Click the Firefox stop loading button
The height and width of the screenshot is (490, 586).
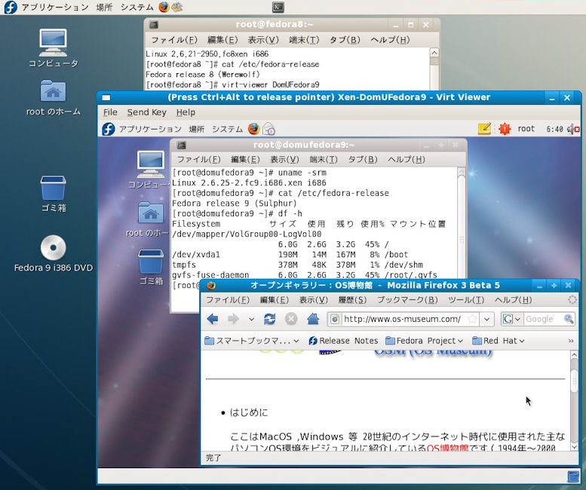(291, 319)
